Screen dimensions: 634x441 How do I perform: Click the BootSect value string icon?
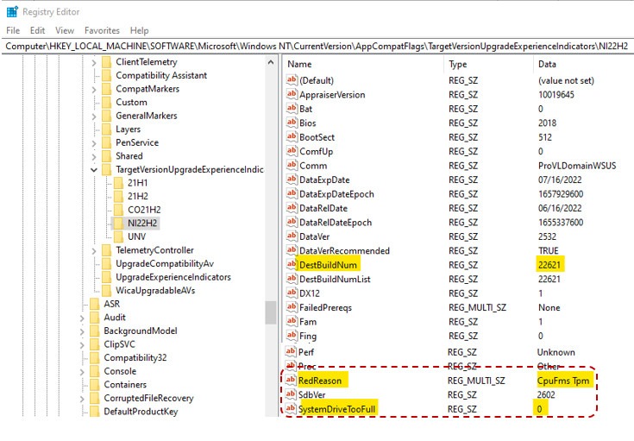[292, 136]
